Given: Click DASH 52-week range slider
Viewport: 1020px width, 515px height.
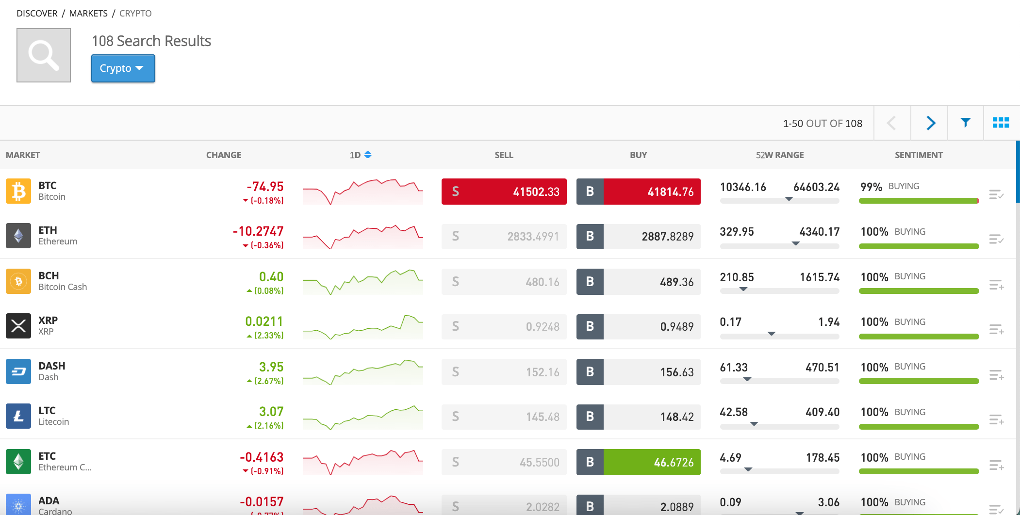Looking at the screenshot, I should click(780, 381).
